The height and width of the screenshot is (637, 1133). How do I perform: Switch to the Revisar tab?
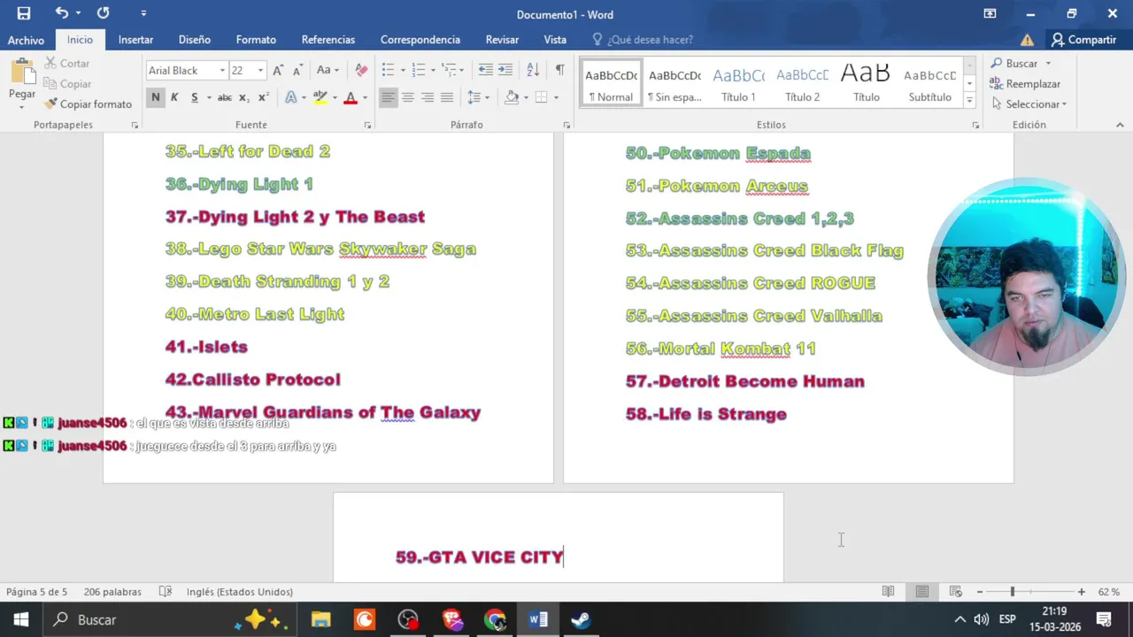pos(502,40)
